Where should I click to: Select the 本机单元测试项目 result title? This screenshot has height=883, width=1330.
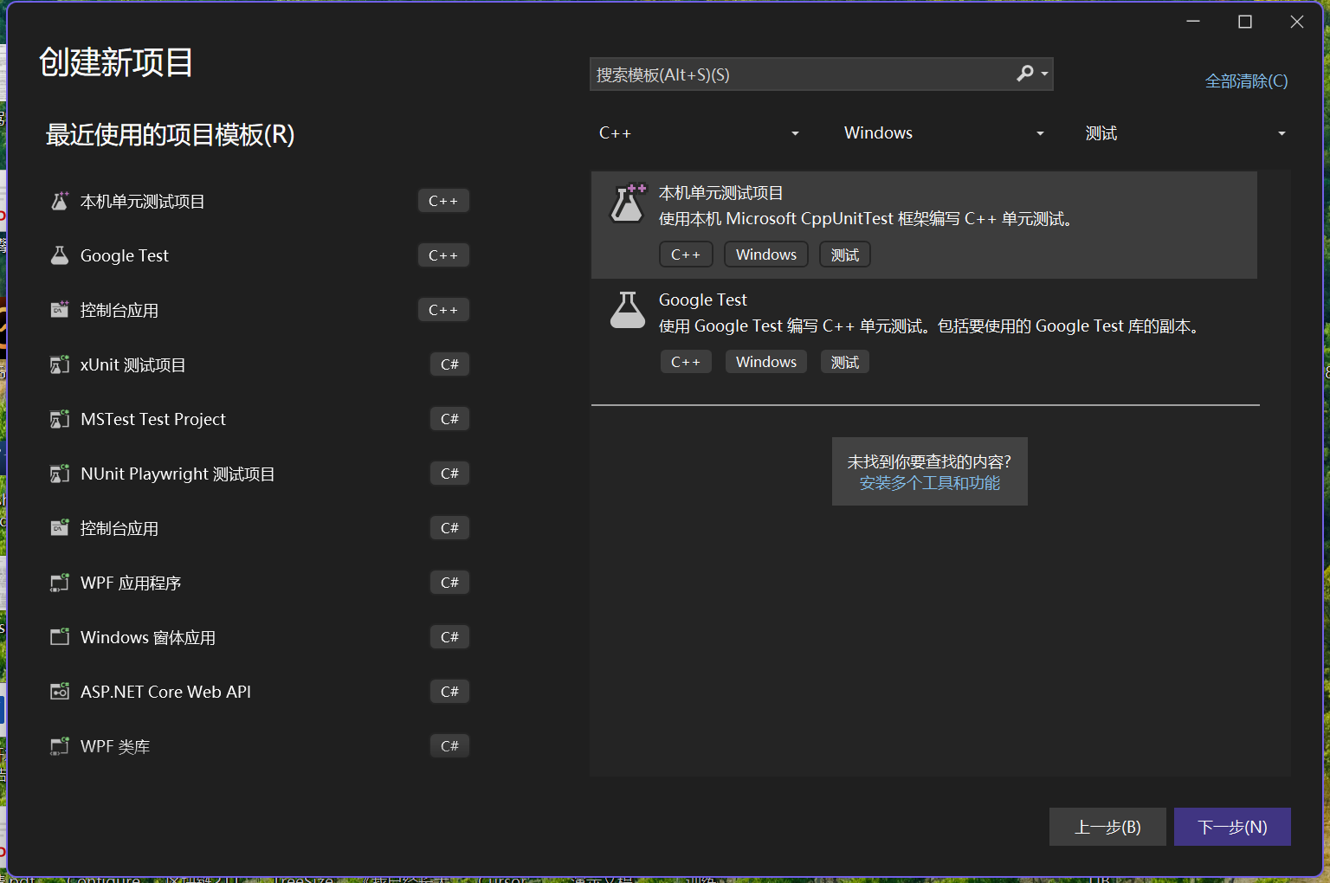(x=720, y=193)
